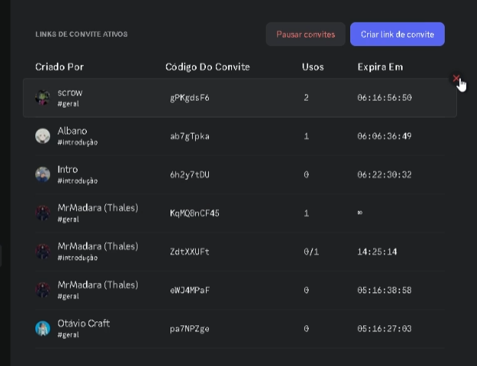Select invite code ZdtXXUFt
Viewport: 477px width, 366px height.
coord(190,251)
